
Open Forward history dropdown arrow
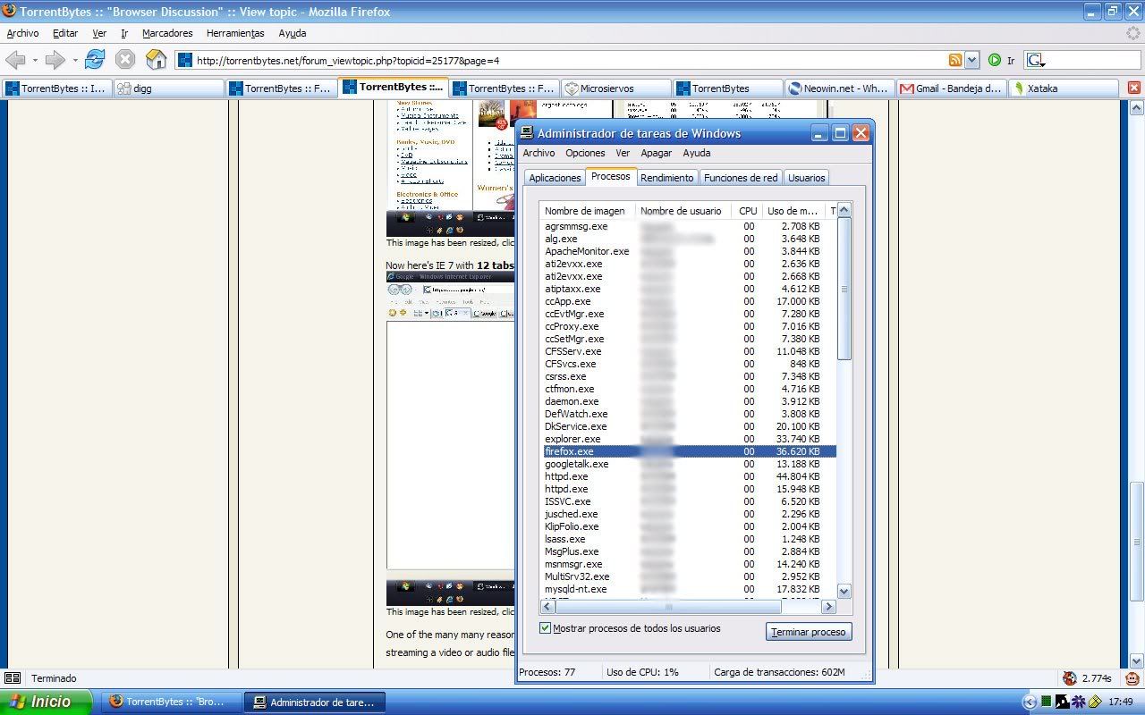(x=75, y=60)
